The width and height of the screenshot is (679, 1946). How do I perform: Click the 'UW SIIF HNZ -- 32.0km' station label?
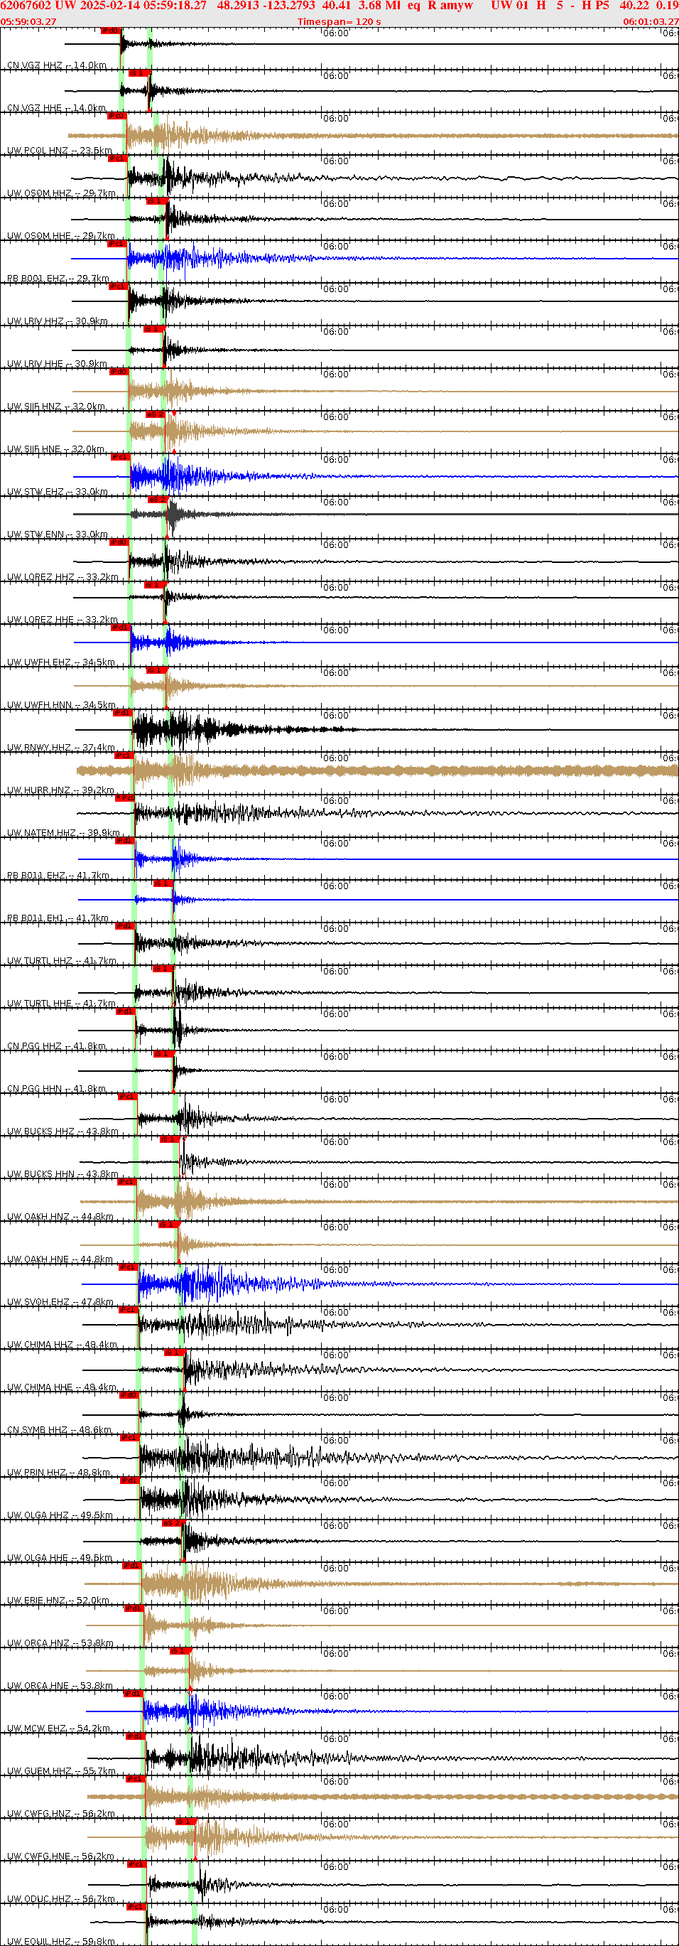[x=56, y=407]
